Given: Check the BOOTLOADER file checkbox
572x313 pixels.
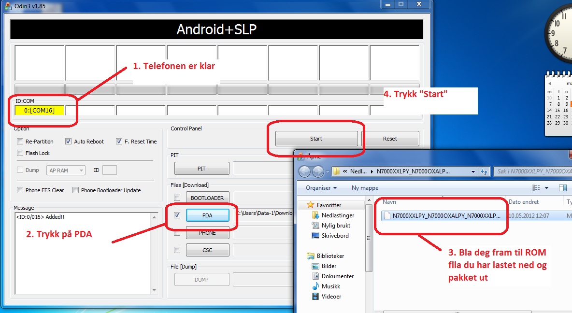Looking at the screenshot, I should 177,198.
